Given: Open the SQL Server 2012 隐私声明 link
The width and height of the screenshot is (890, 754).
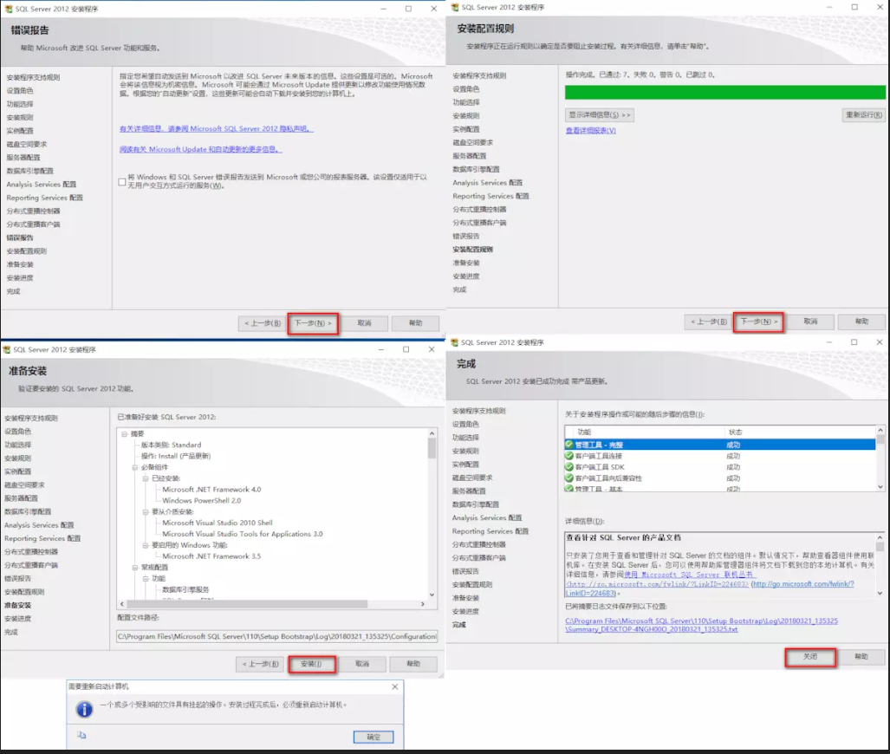Looking at the screenshot, I should (x=217, y=129).
